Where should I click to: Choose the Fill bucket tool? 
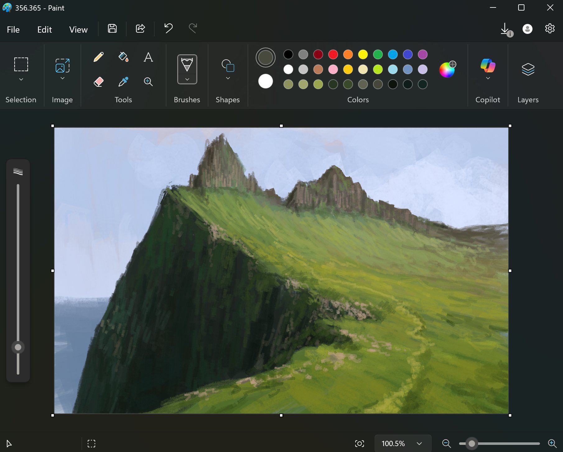pos(123,57)
